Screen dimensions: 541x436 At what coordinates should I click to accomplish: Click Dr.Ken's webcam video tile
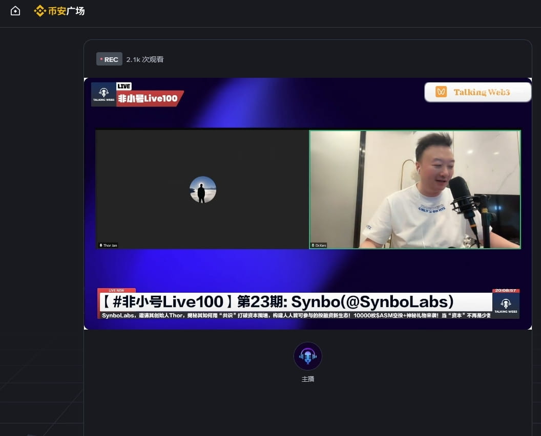[x=415, y=189]
